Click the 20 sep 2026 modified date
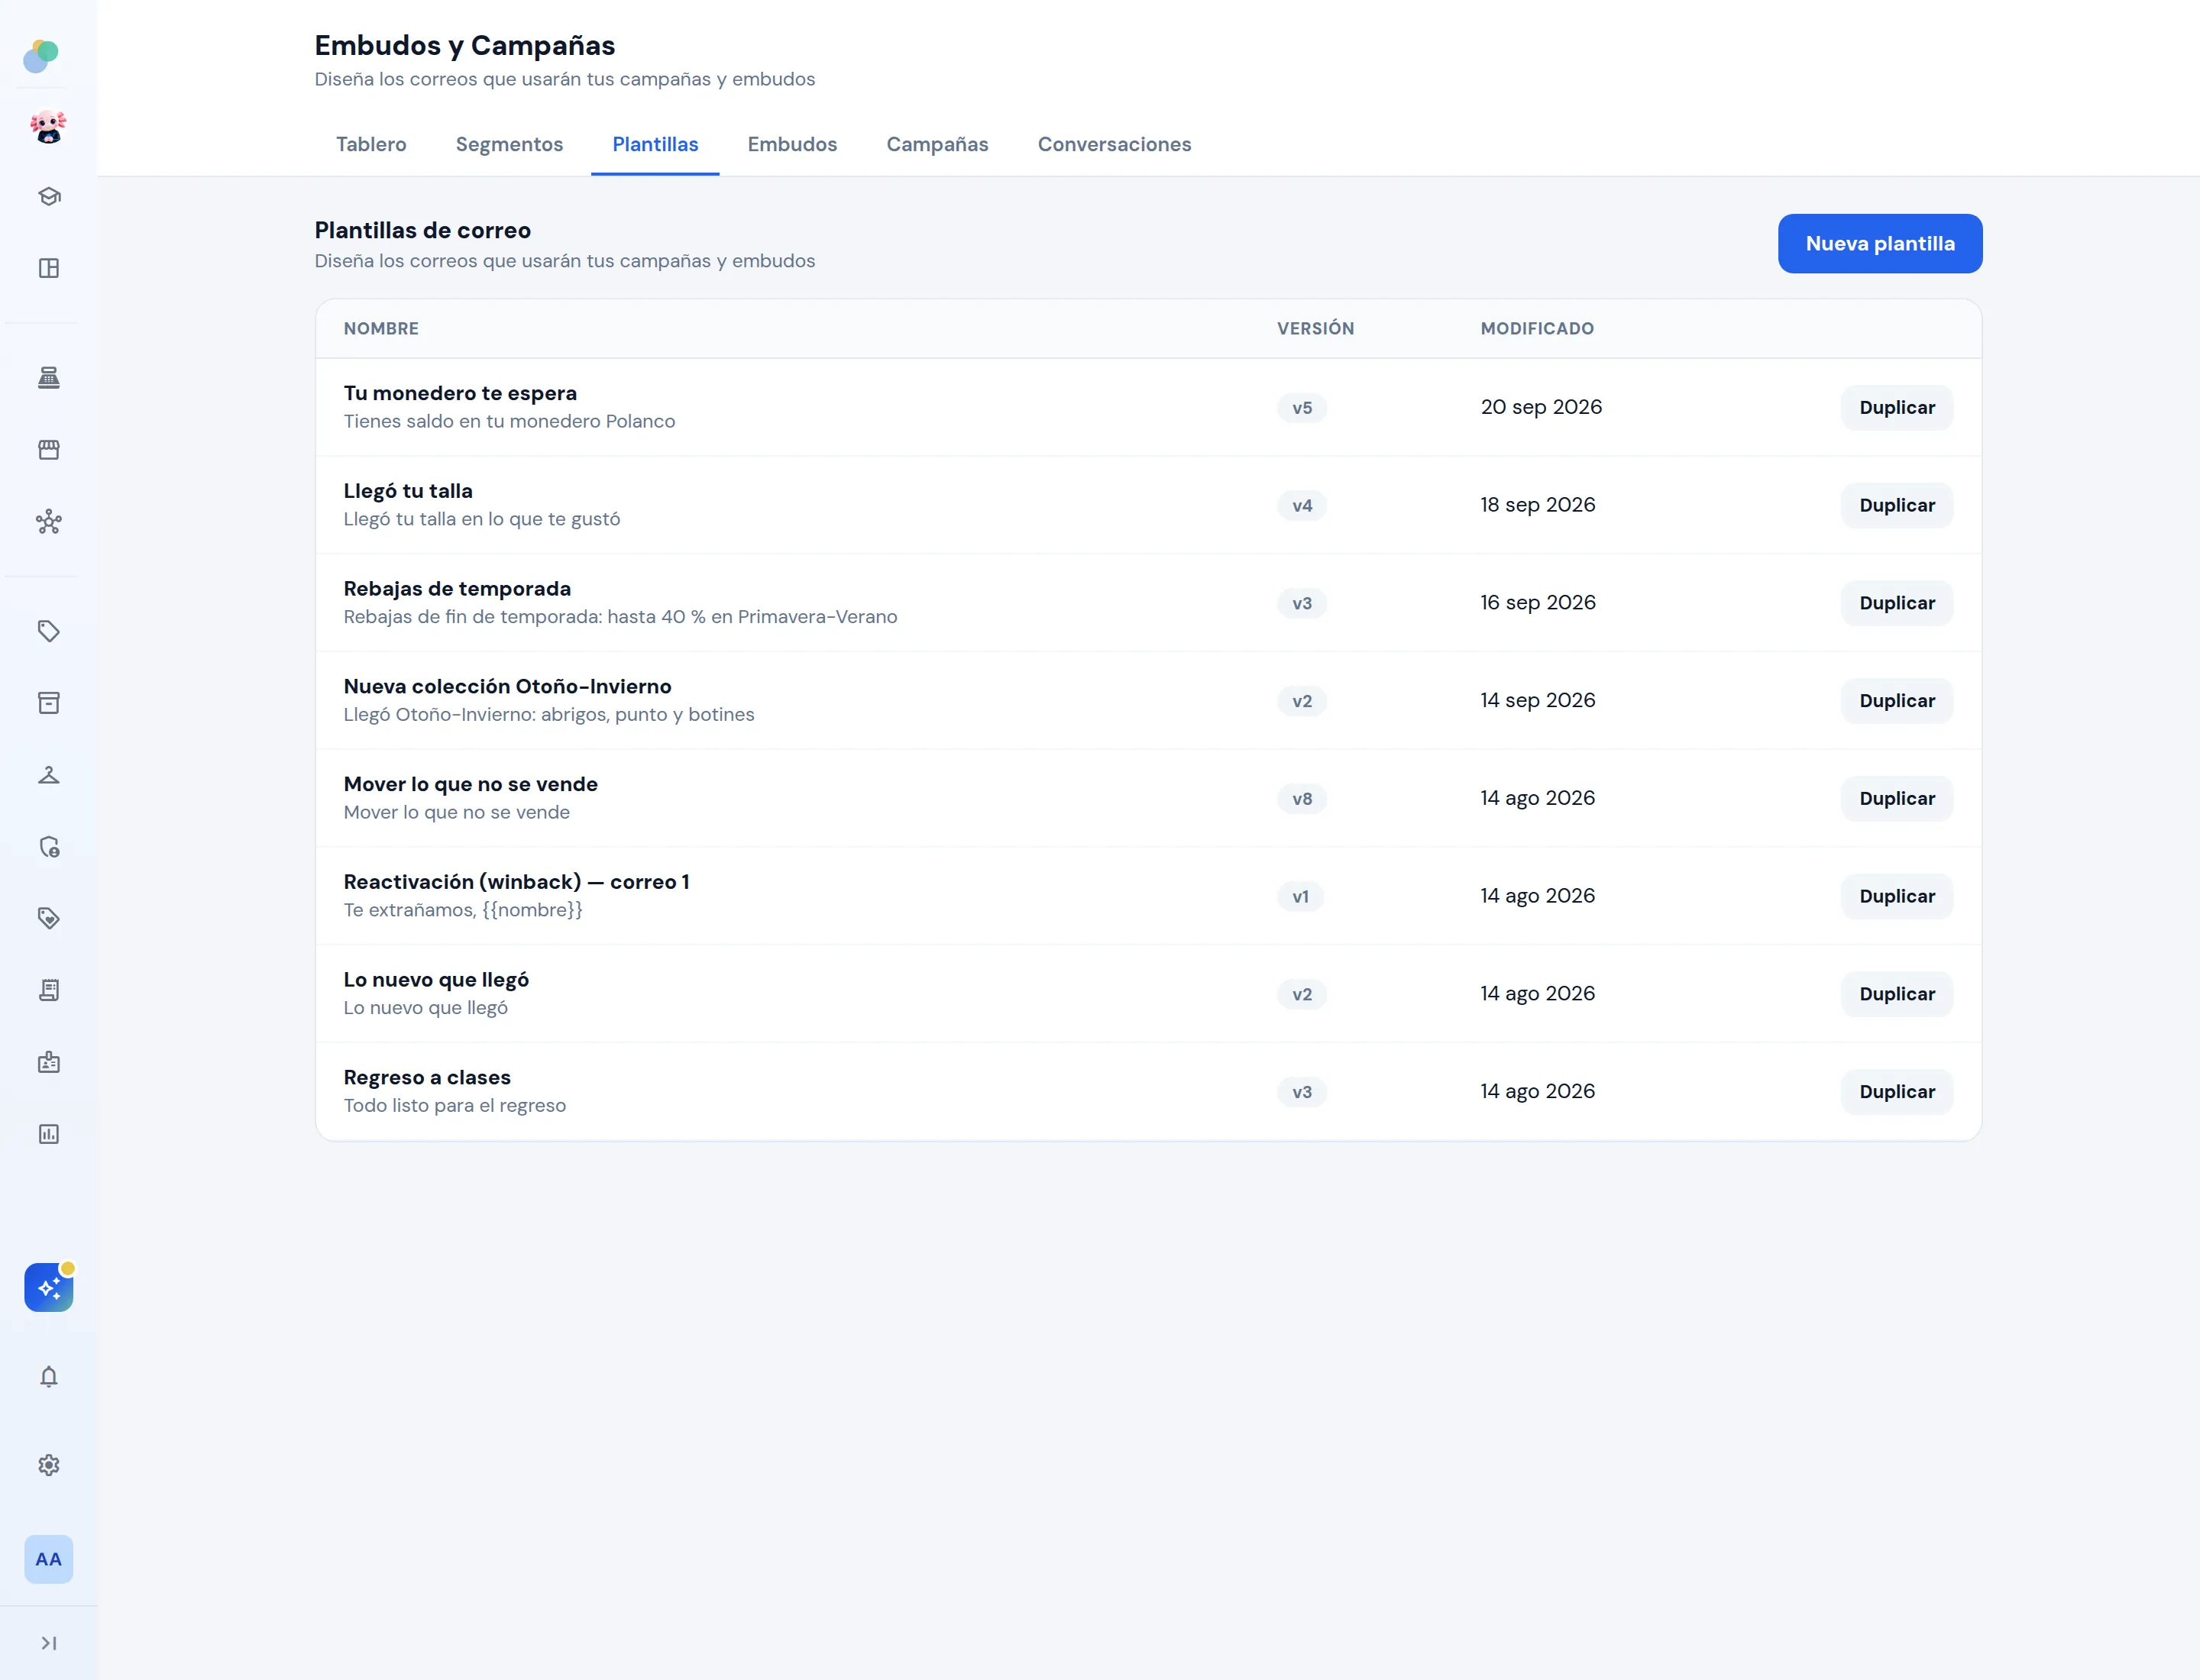Image resolution: width=2200 pixels, height=1680 pixels. 1541,407
